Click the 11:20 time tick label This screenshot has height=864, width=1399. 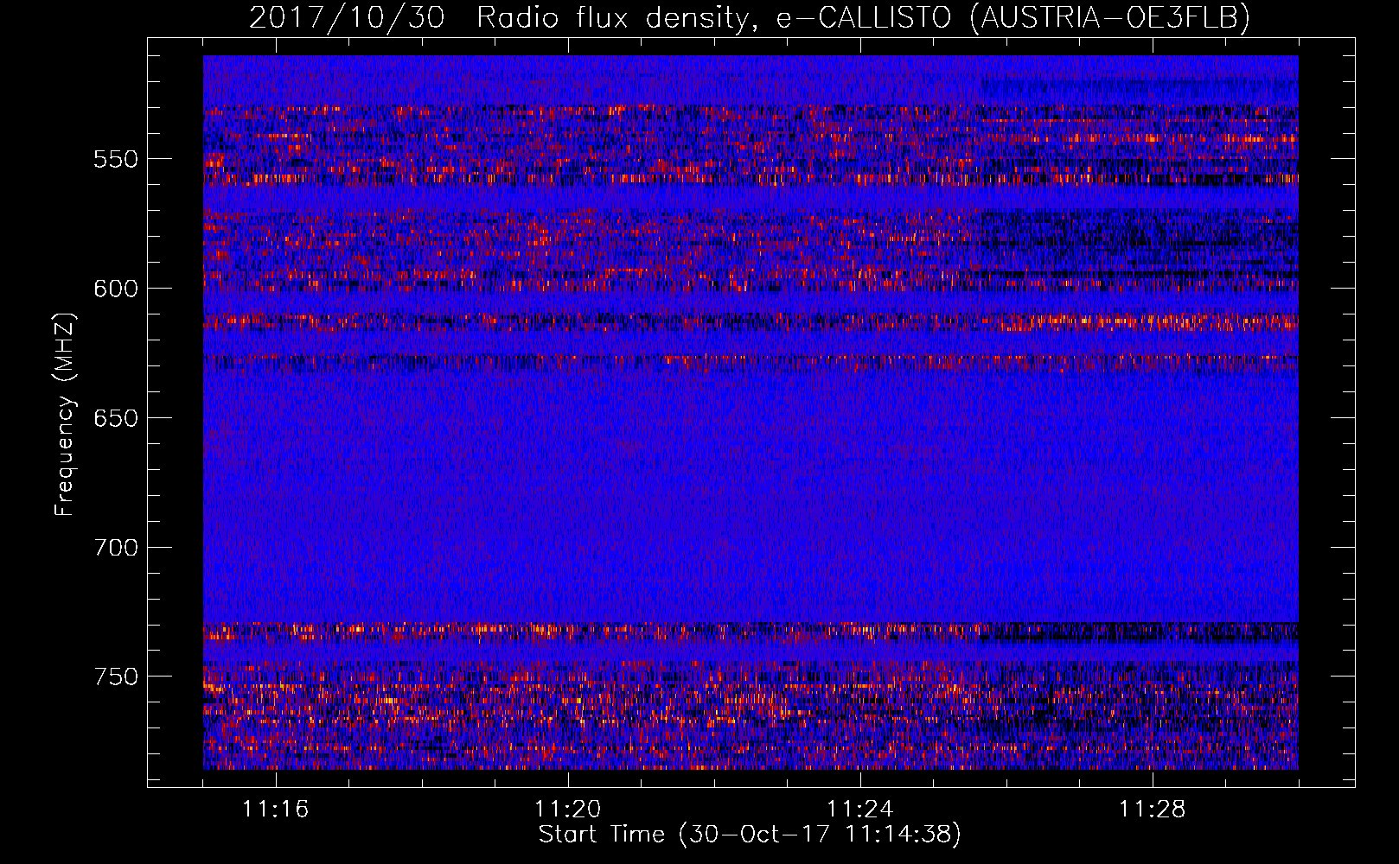(x=568, y=810)
